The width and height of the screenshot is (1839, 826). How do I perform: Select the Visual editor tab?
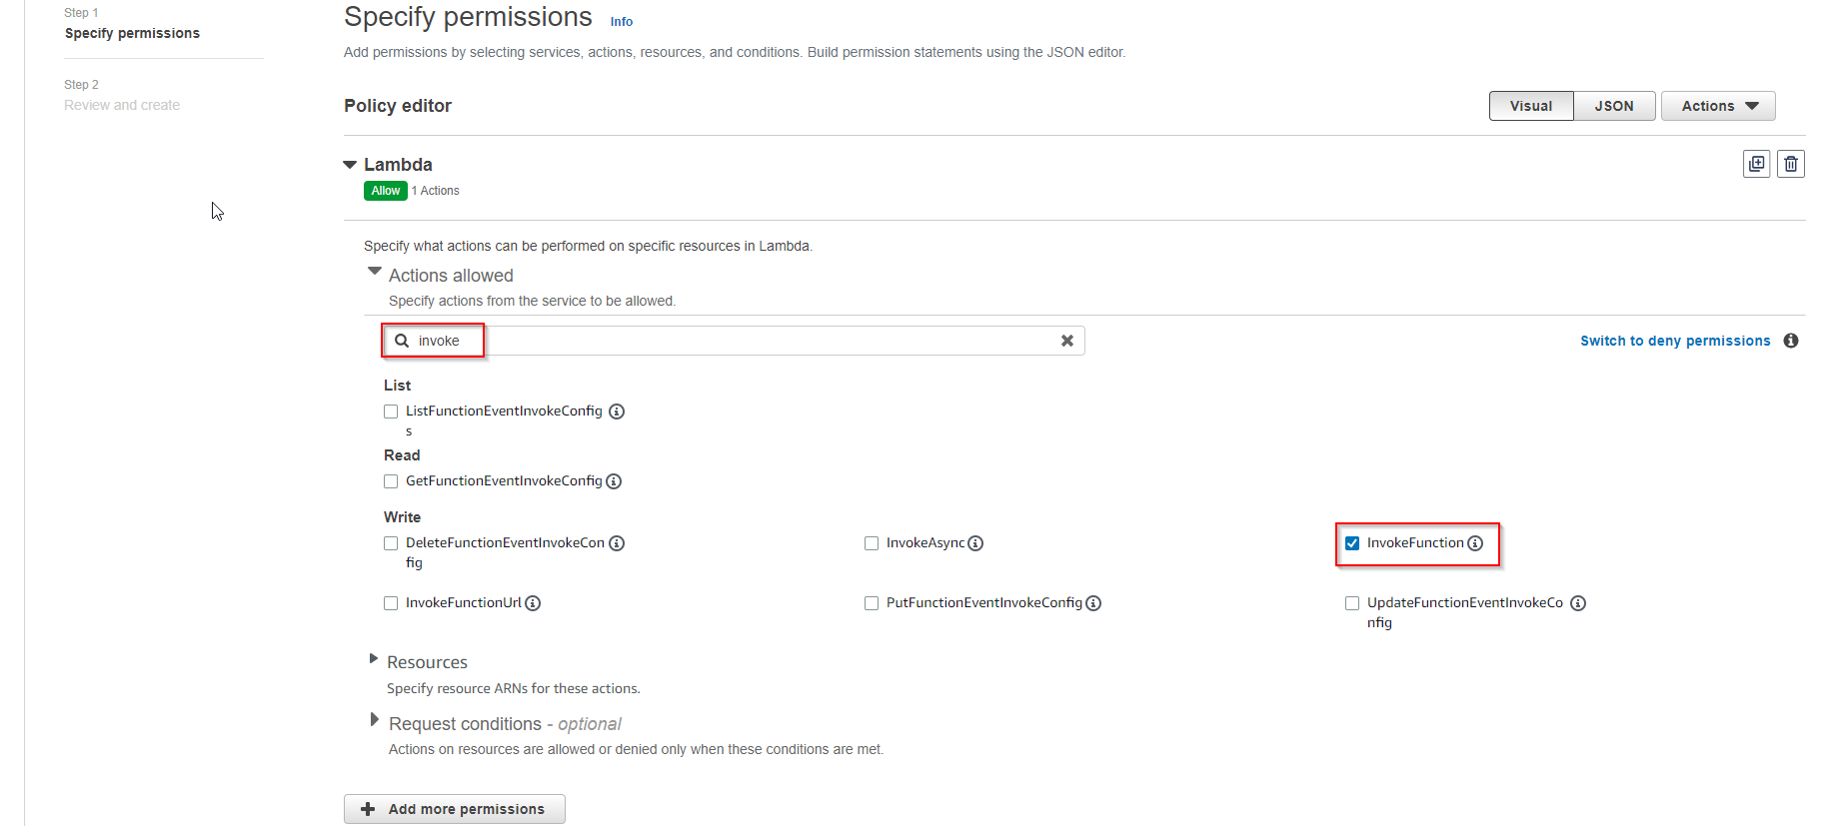[1531, 106]
